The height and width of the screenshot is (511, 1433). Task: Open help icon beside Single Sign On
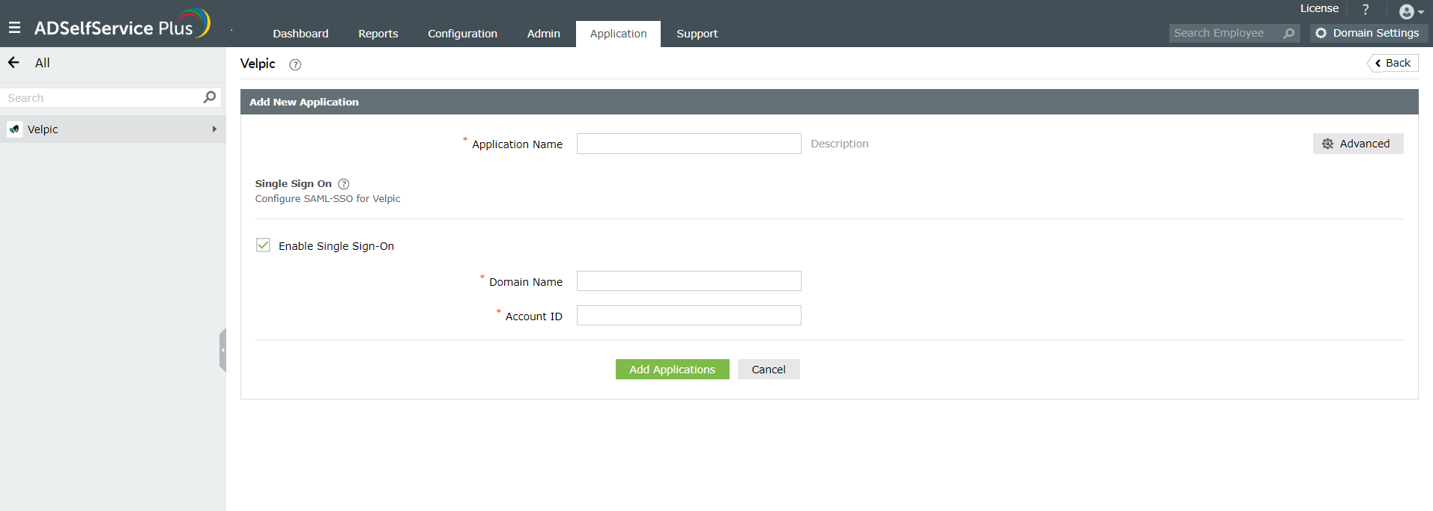(344, 184)
